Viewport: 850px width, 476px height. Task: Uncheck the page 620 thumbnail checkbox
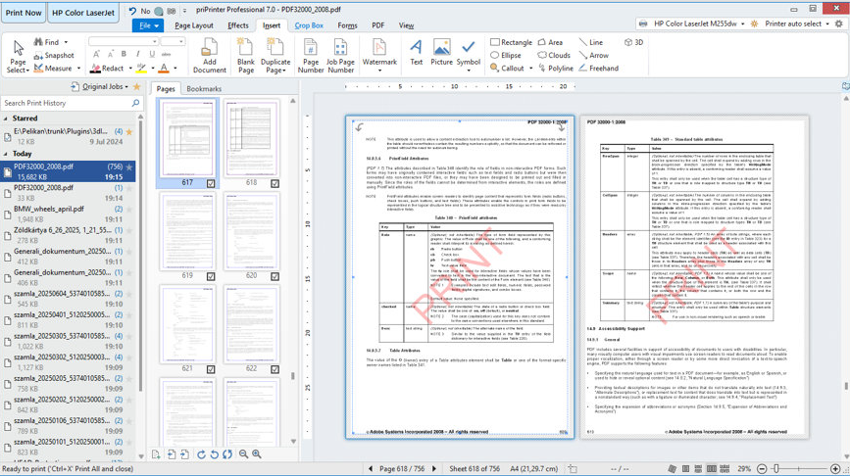click(x=275, y=276)
